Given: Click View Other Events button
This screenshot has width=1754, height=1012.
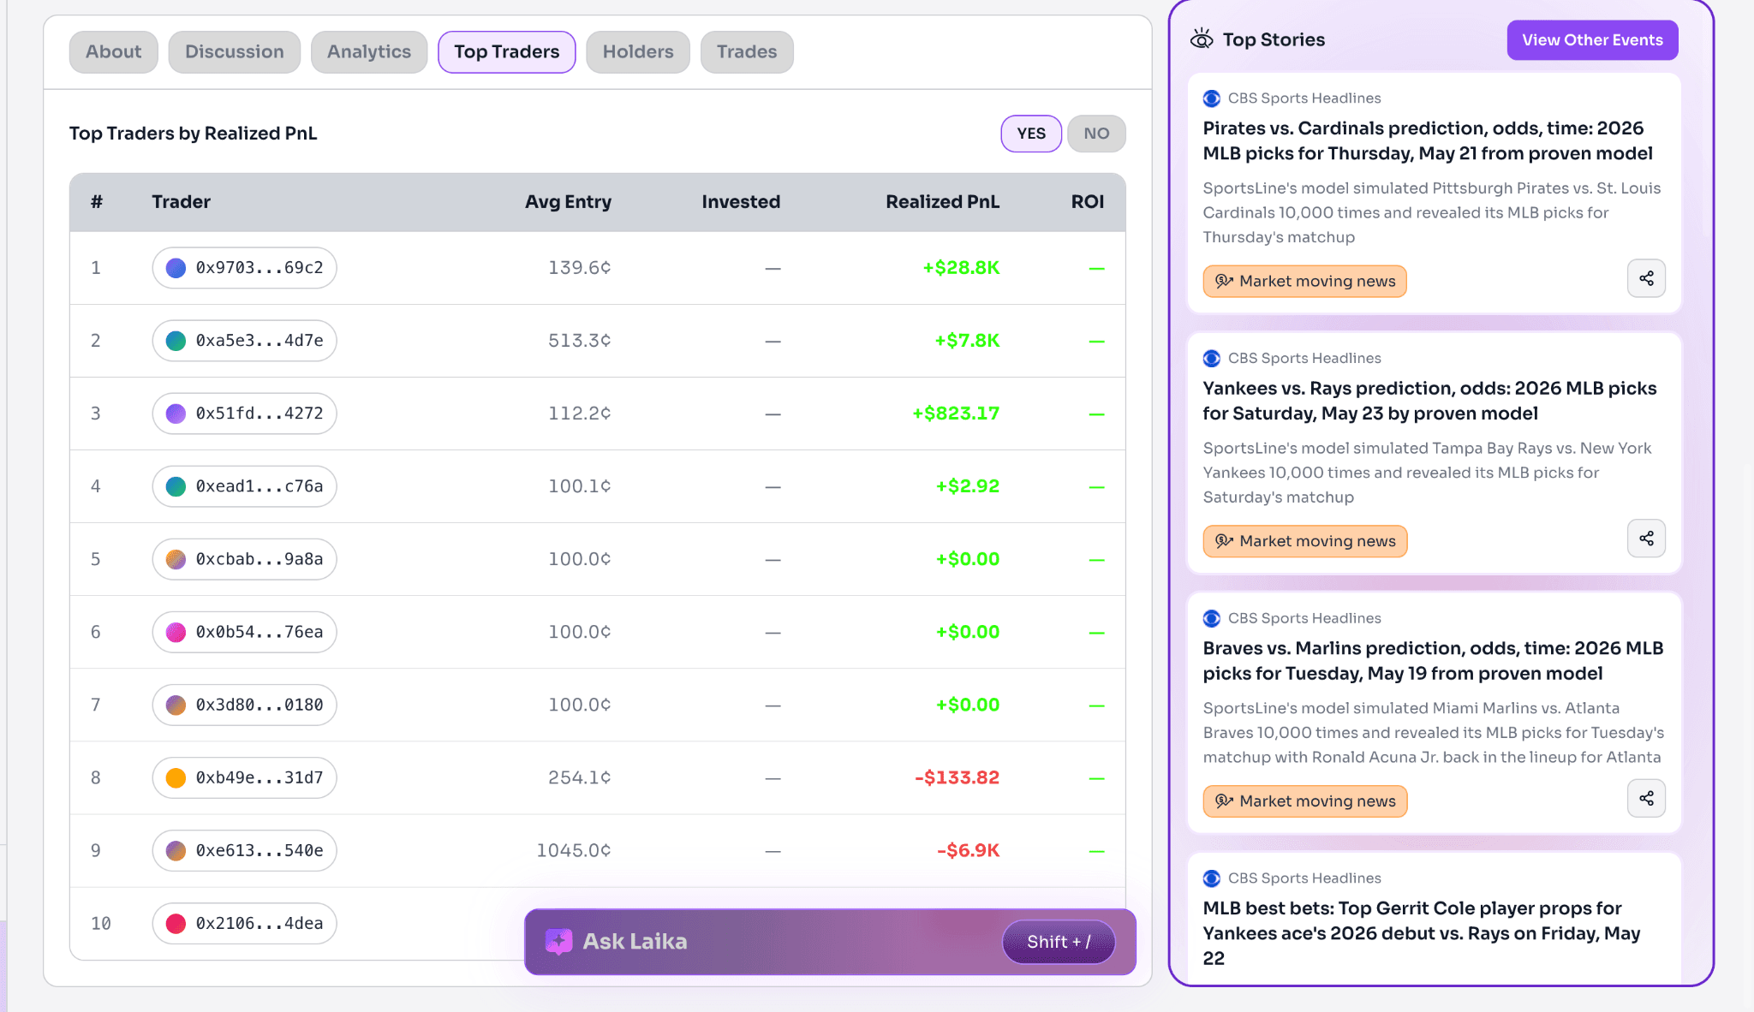Looking at the screenshot, I should coord(1592,40).
